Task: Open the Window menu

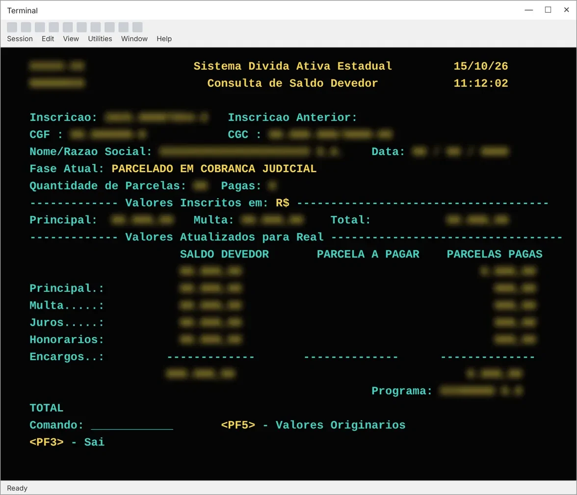Action: 134,39
